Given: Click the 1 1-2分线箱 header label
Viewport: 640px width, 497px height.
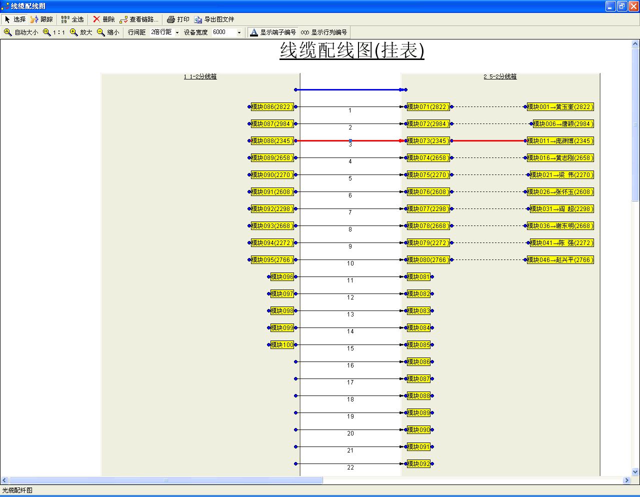Looking at the screenshot, I should pos(200,76).
